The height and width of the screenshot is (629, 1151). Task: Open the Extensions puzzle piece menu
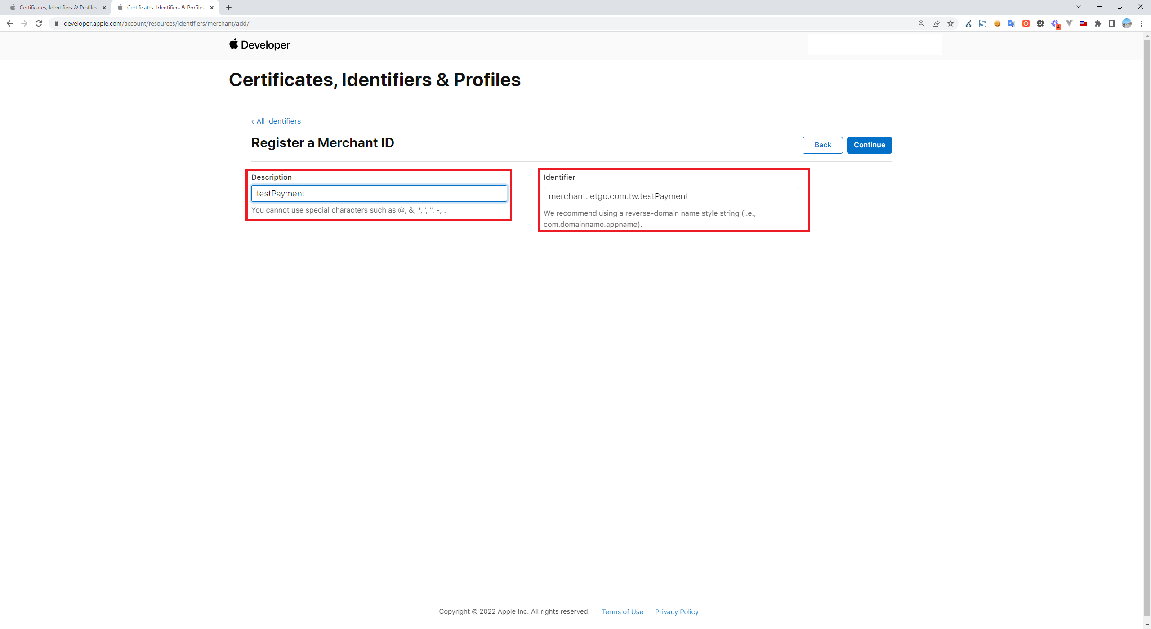[x=1098, y=23]
